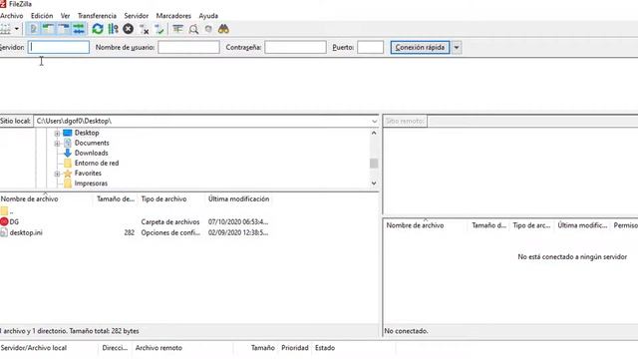Screen dimensions: 638x359
Task: Sort local files by Nombre de archivo
Action: pos(29,199)
